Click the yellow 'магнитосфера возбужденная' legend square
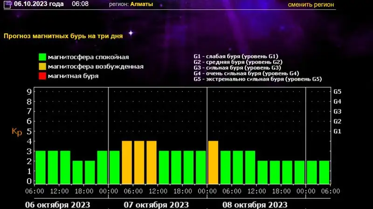This screenshot has width=373, height=209. 42,66
